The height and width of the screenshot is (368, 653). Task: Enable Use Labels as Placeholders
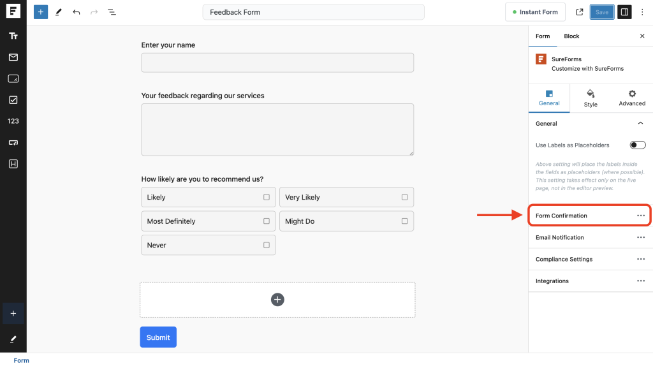pyautogui.click(x=637, y=145)
